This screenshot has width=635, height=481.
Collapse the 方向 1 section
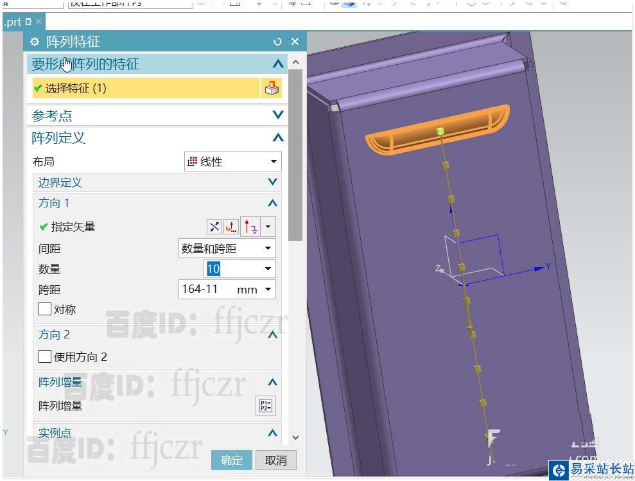(x=272, y=203)
